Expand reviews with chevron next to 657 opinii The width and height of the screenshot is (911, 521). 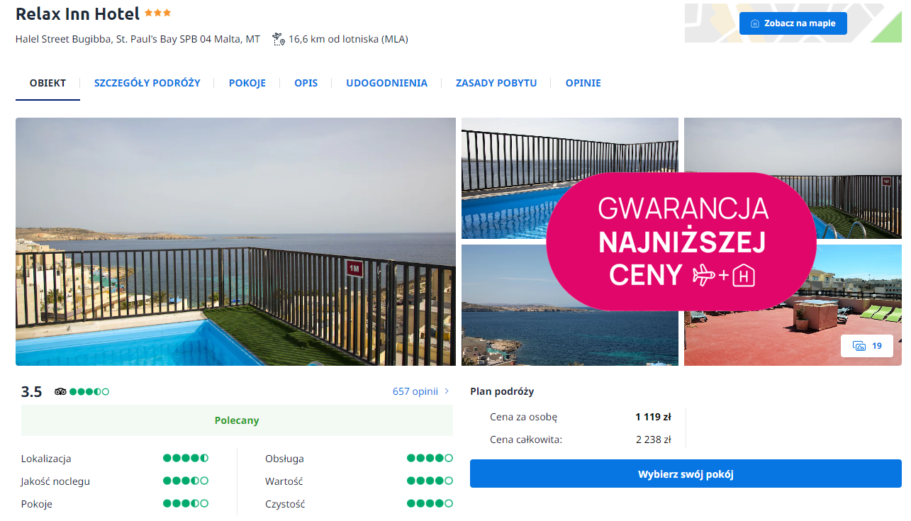pos(447,391)
